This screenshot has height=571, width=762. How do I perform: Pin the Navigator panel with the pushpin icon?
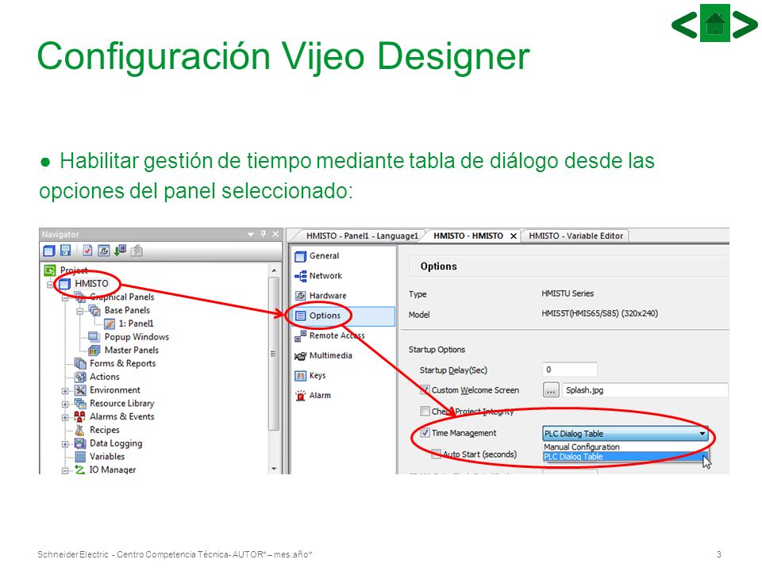(264, 234)
